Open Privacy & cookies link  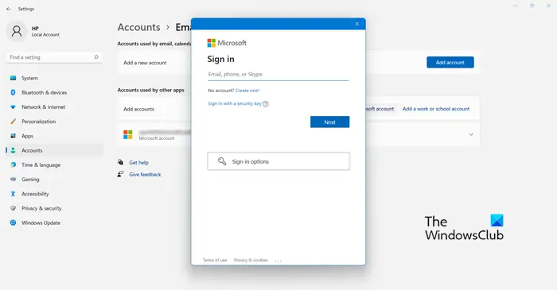point(251,261)
